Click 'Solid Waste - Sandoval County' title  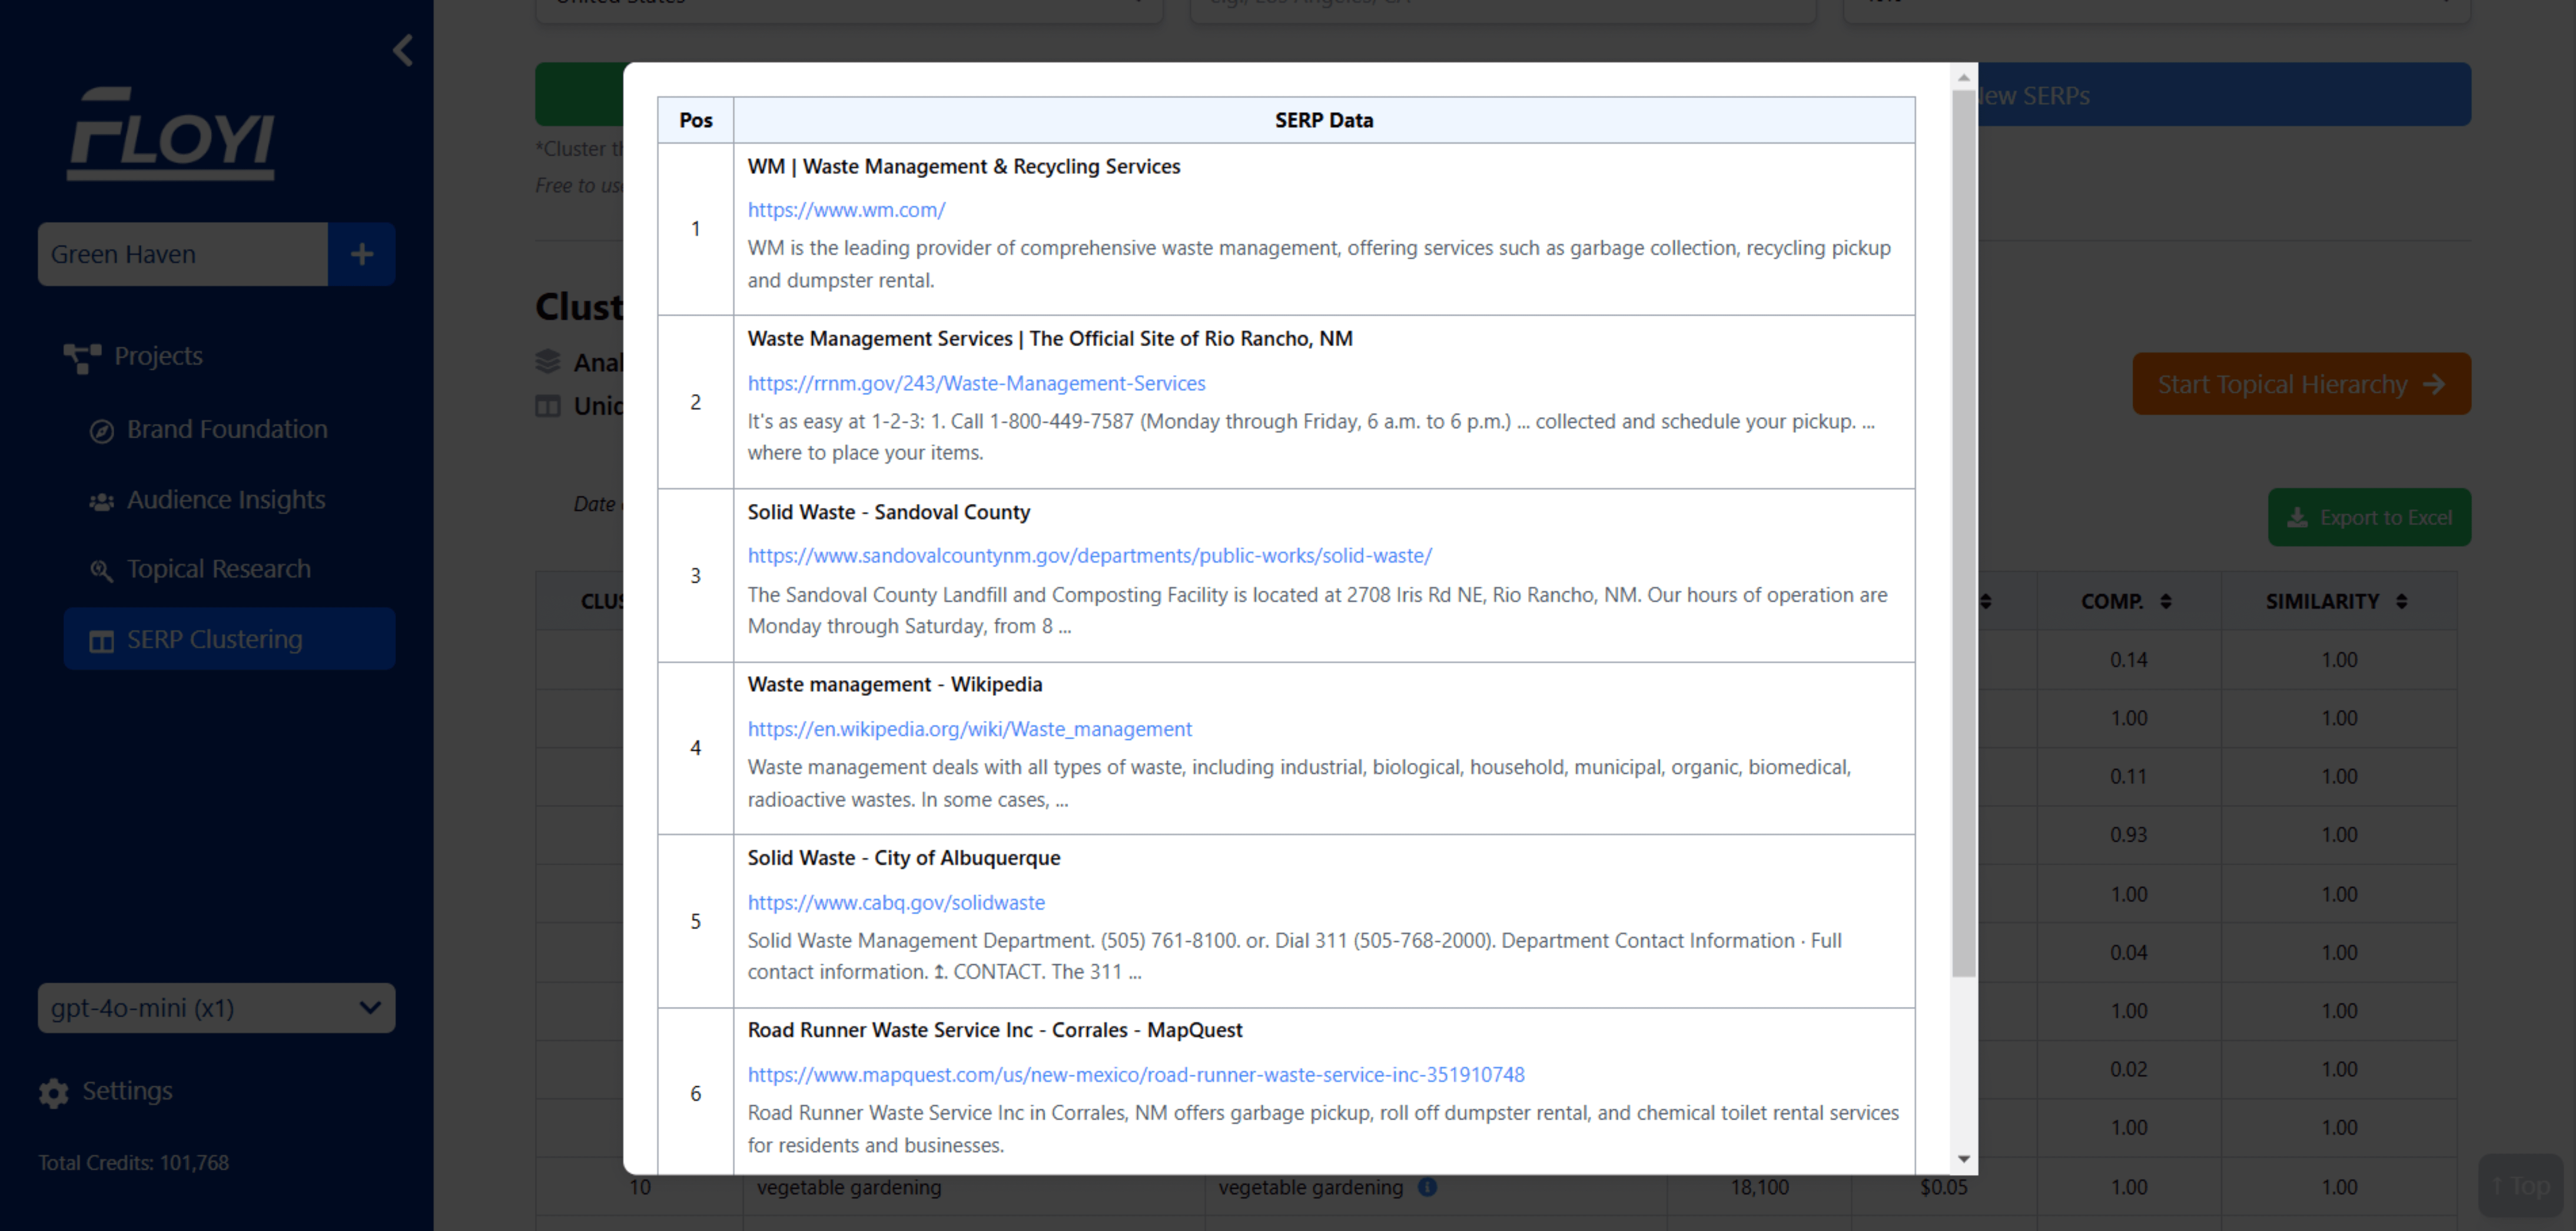pyautogui.click(x=888, y=512)
